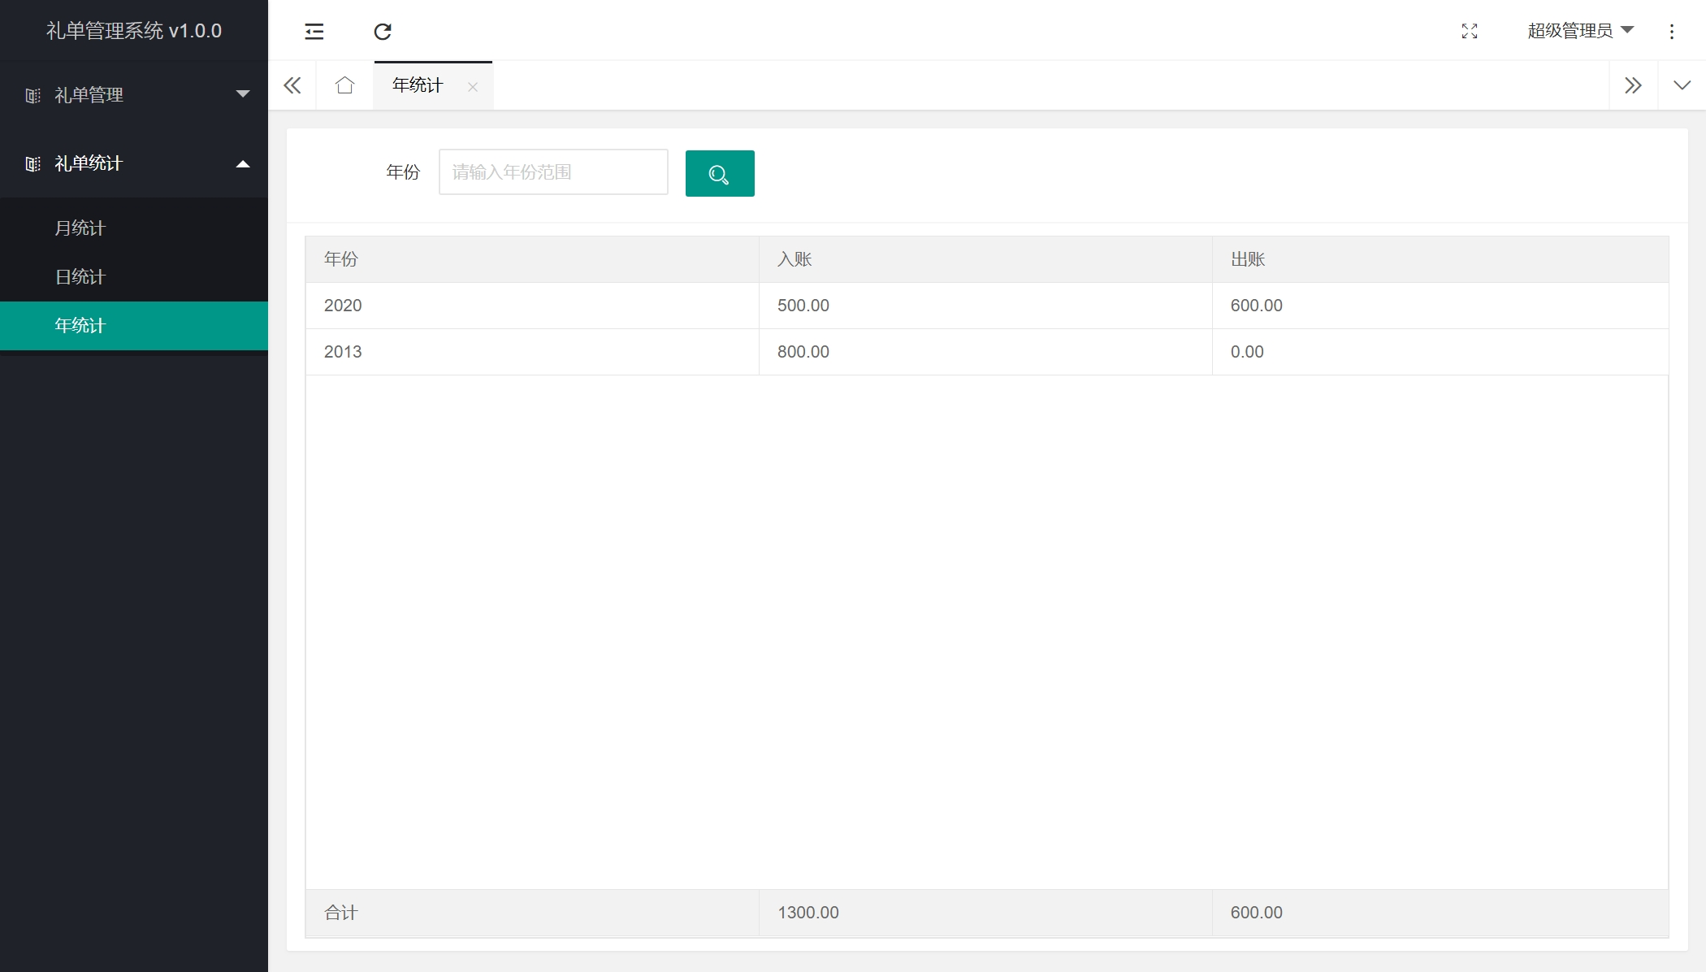Open the three-dot more options menu

tap(1671, 32)
